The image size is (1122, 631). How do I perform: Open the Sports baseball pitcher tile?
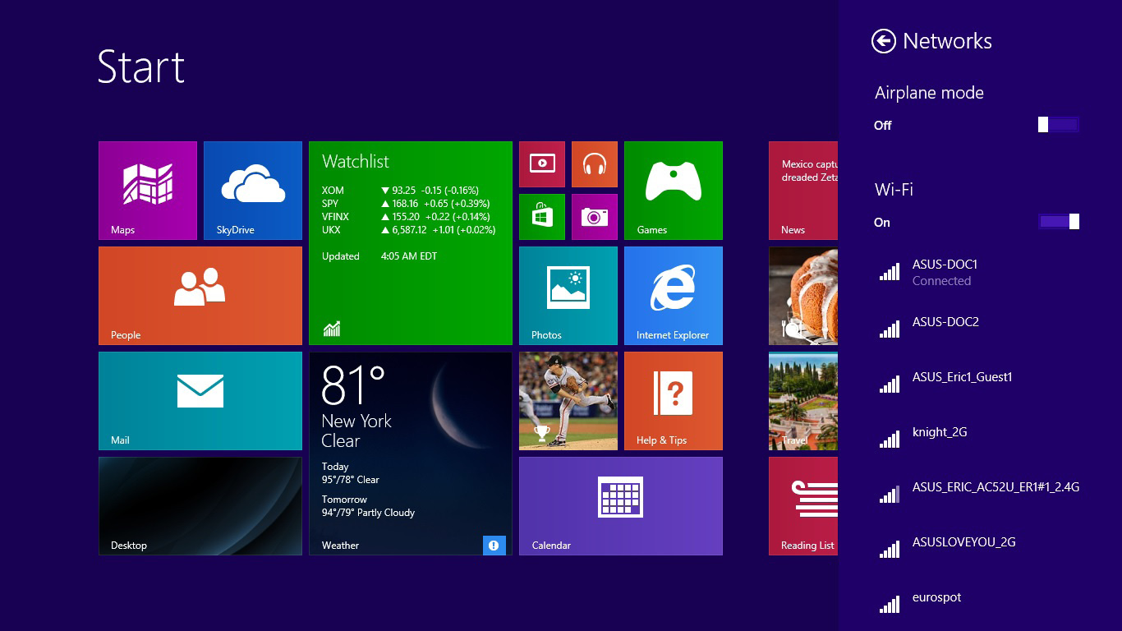pyautogui.click(x=568, y=401)
